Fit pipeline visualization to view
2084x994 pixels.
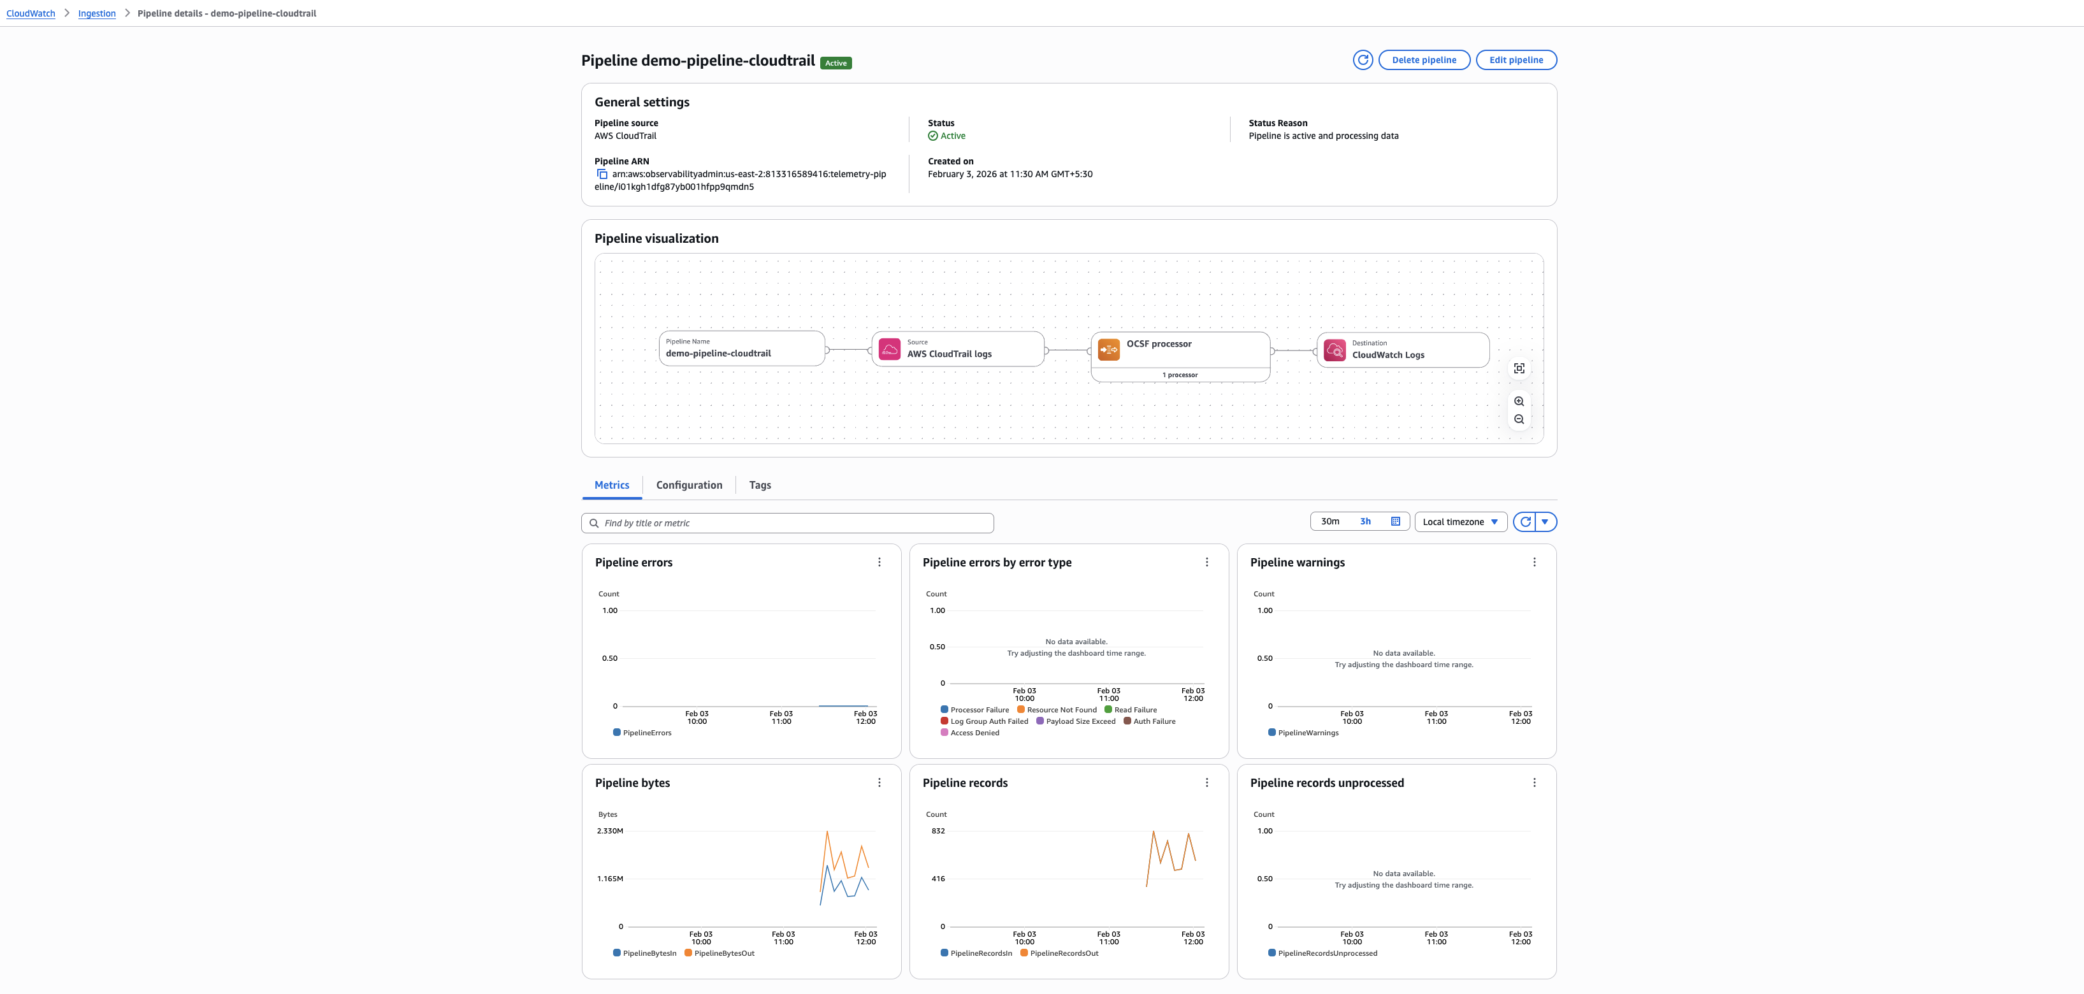point(1519,368)
